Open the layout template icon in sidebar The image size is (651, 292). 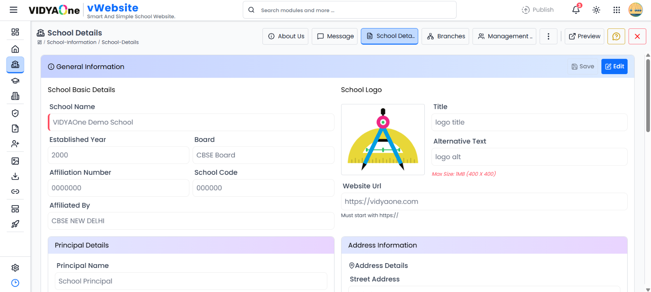(x=15, y=209)
